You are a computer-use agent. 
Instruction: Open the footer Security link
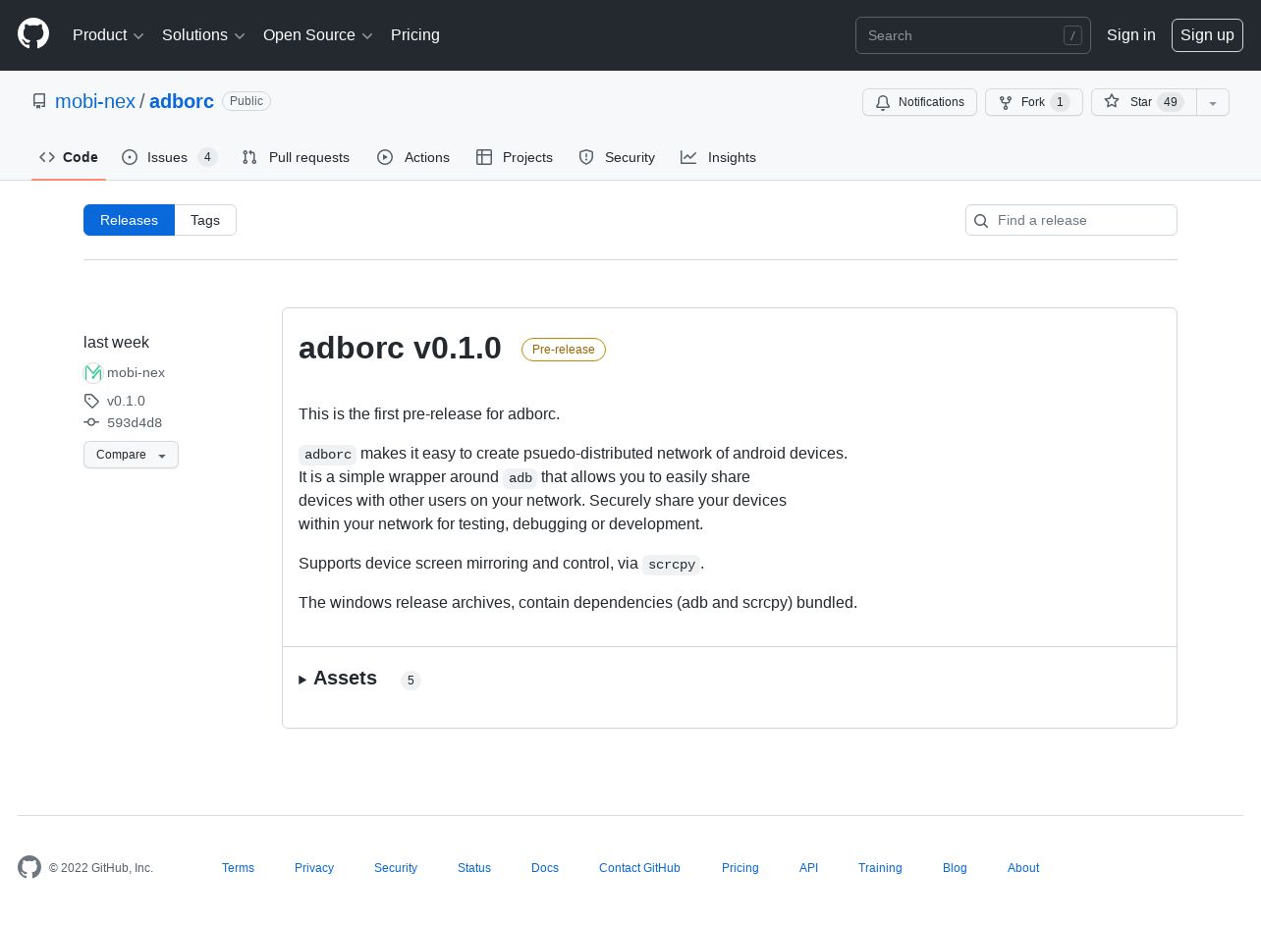396,868
